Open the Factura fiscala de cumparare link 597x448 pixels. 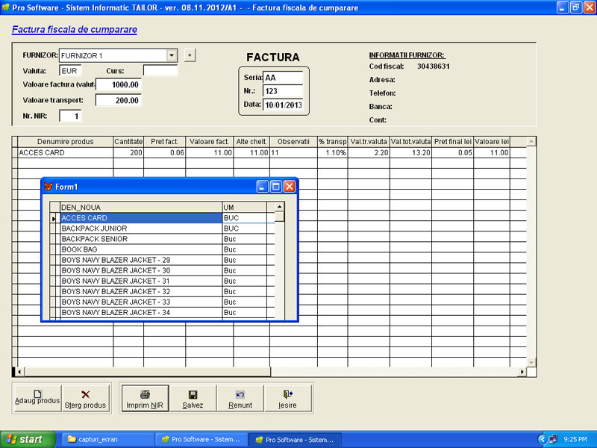pyautogui.click(x=75, y=29)
